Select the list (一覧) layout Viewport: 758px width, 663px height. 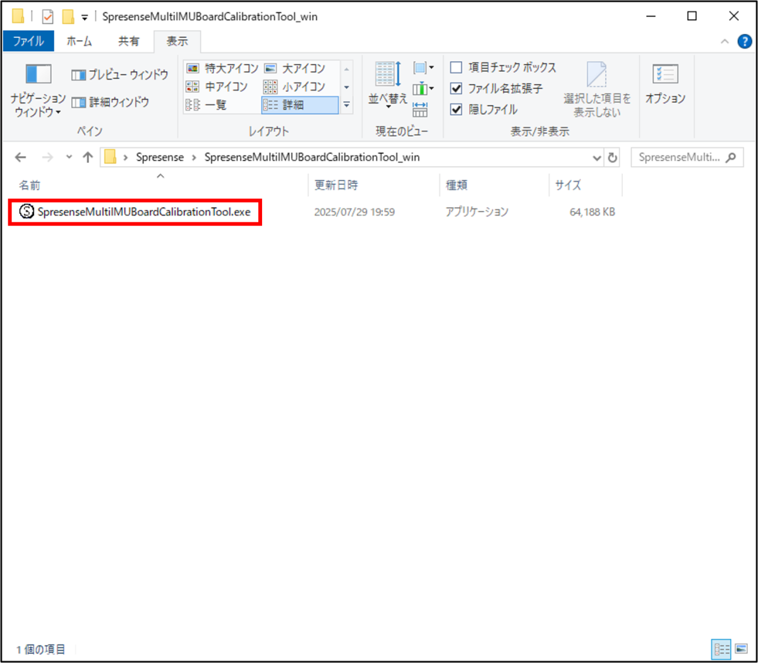pyautogui.click(x=207, y=105)
